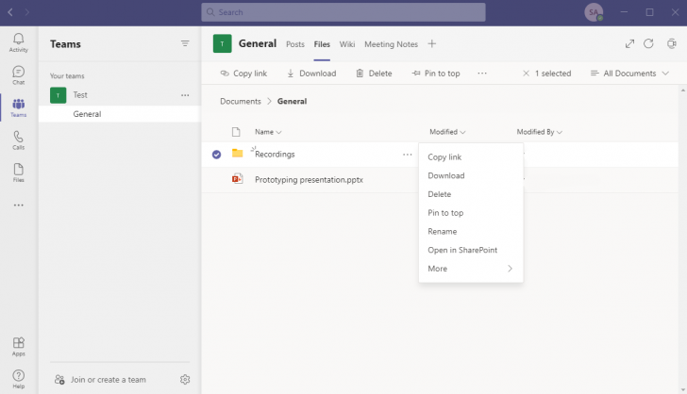The image size is (687, 394).
Task: Click the back navigation arrow
Action: tap(10, 12)
